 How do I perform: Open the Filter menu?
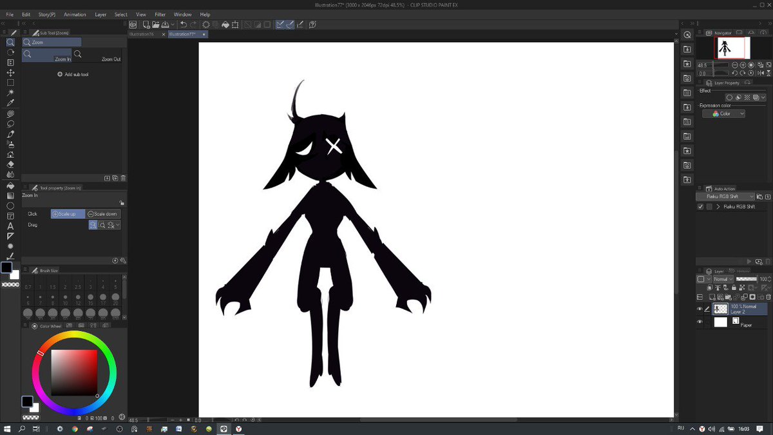tap(160, 14)
